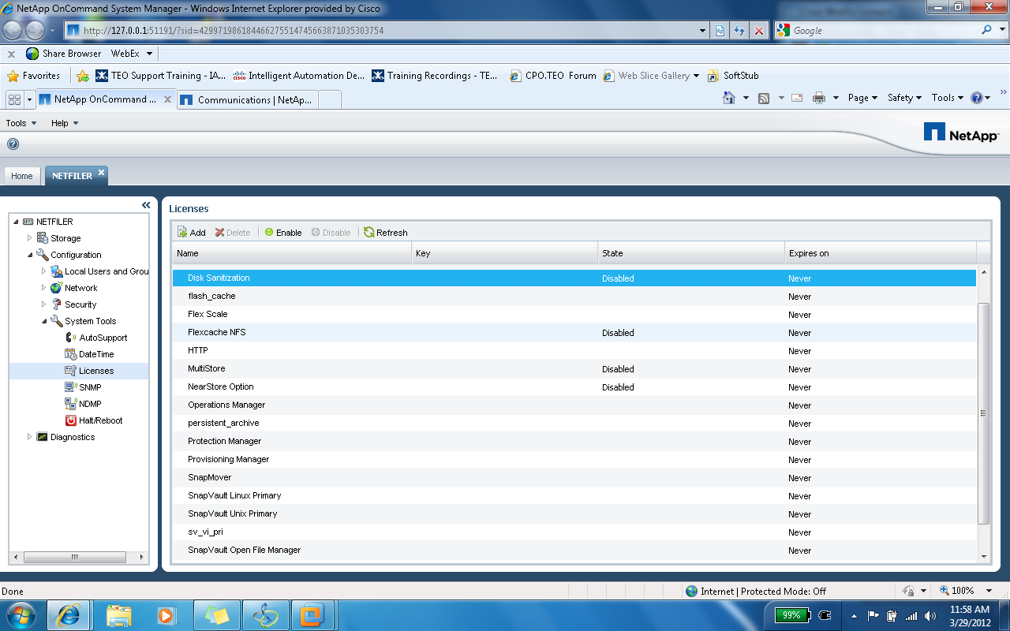Viewport: 1010px width, 631px height.
Task: Open Windows Media Player from taskbar
Action: (166, 614)
